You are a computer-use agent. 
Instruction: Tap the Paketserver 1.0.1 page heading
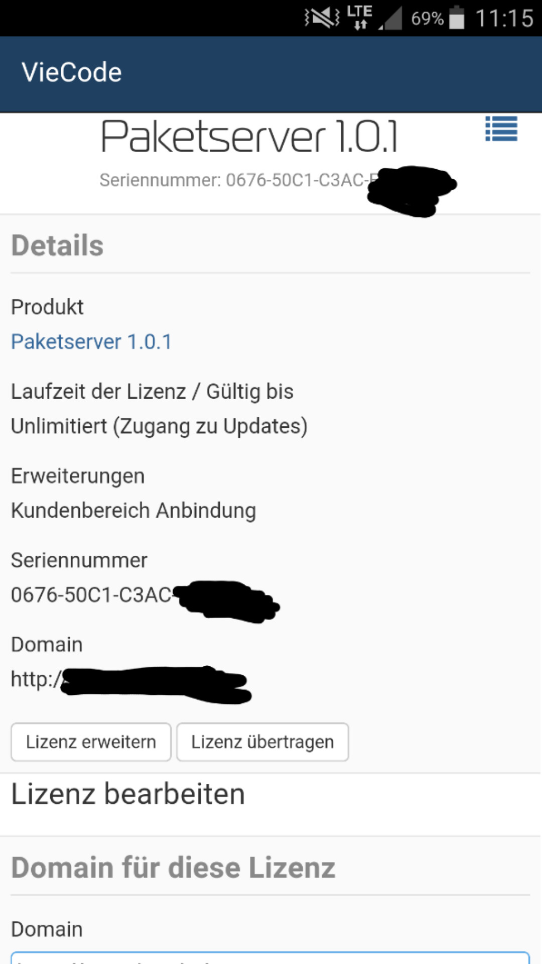(x=249, y=137)
